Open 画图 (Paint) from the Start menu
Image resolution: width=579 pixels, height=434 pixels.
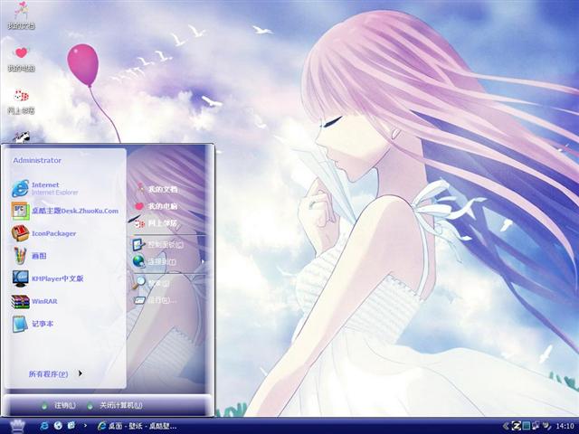tap(29, 256)
